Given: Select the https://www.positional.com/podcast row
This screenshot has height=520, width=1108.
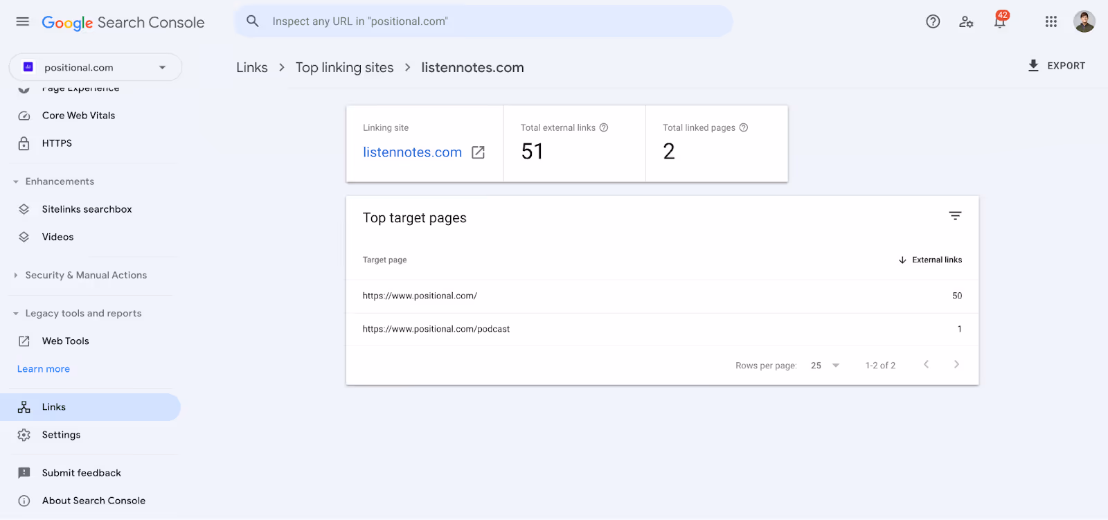Looking at the screenshot, I should (x=662, y=330).
